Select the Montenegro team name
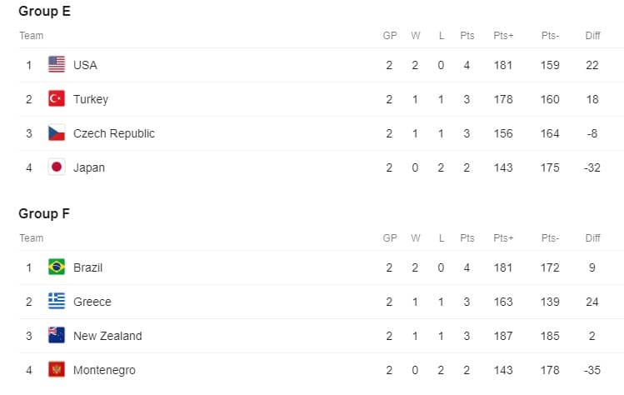624x395 pixels. click(104, 370)
